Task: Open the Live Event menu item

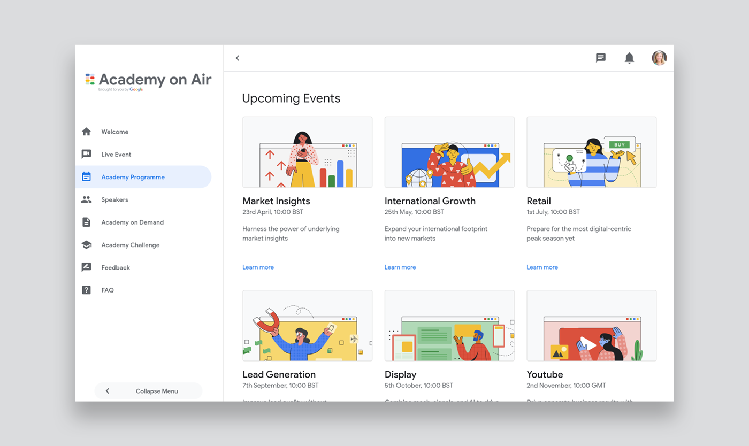Action: pos(143,154)
